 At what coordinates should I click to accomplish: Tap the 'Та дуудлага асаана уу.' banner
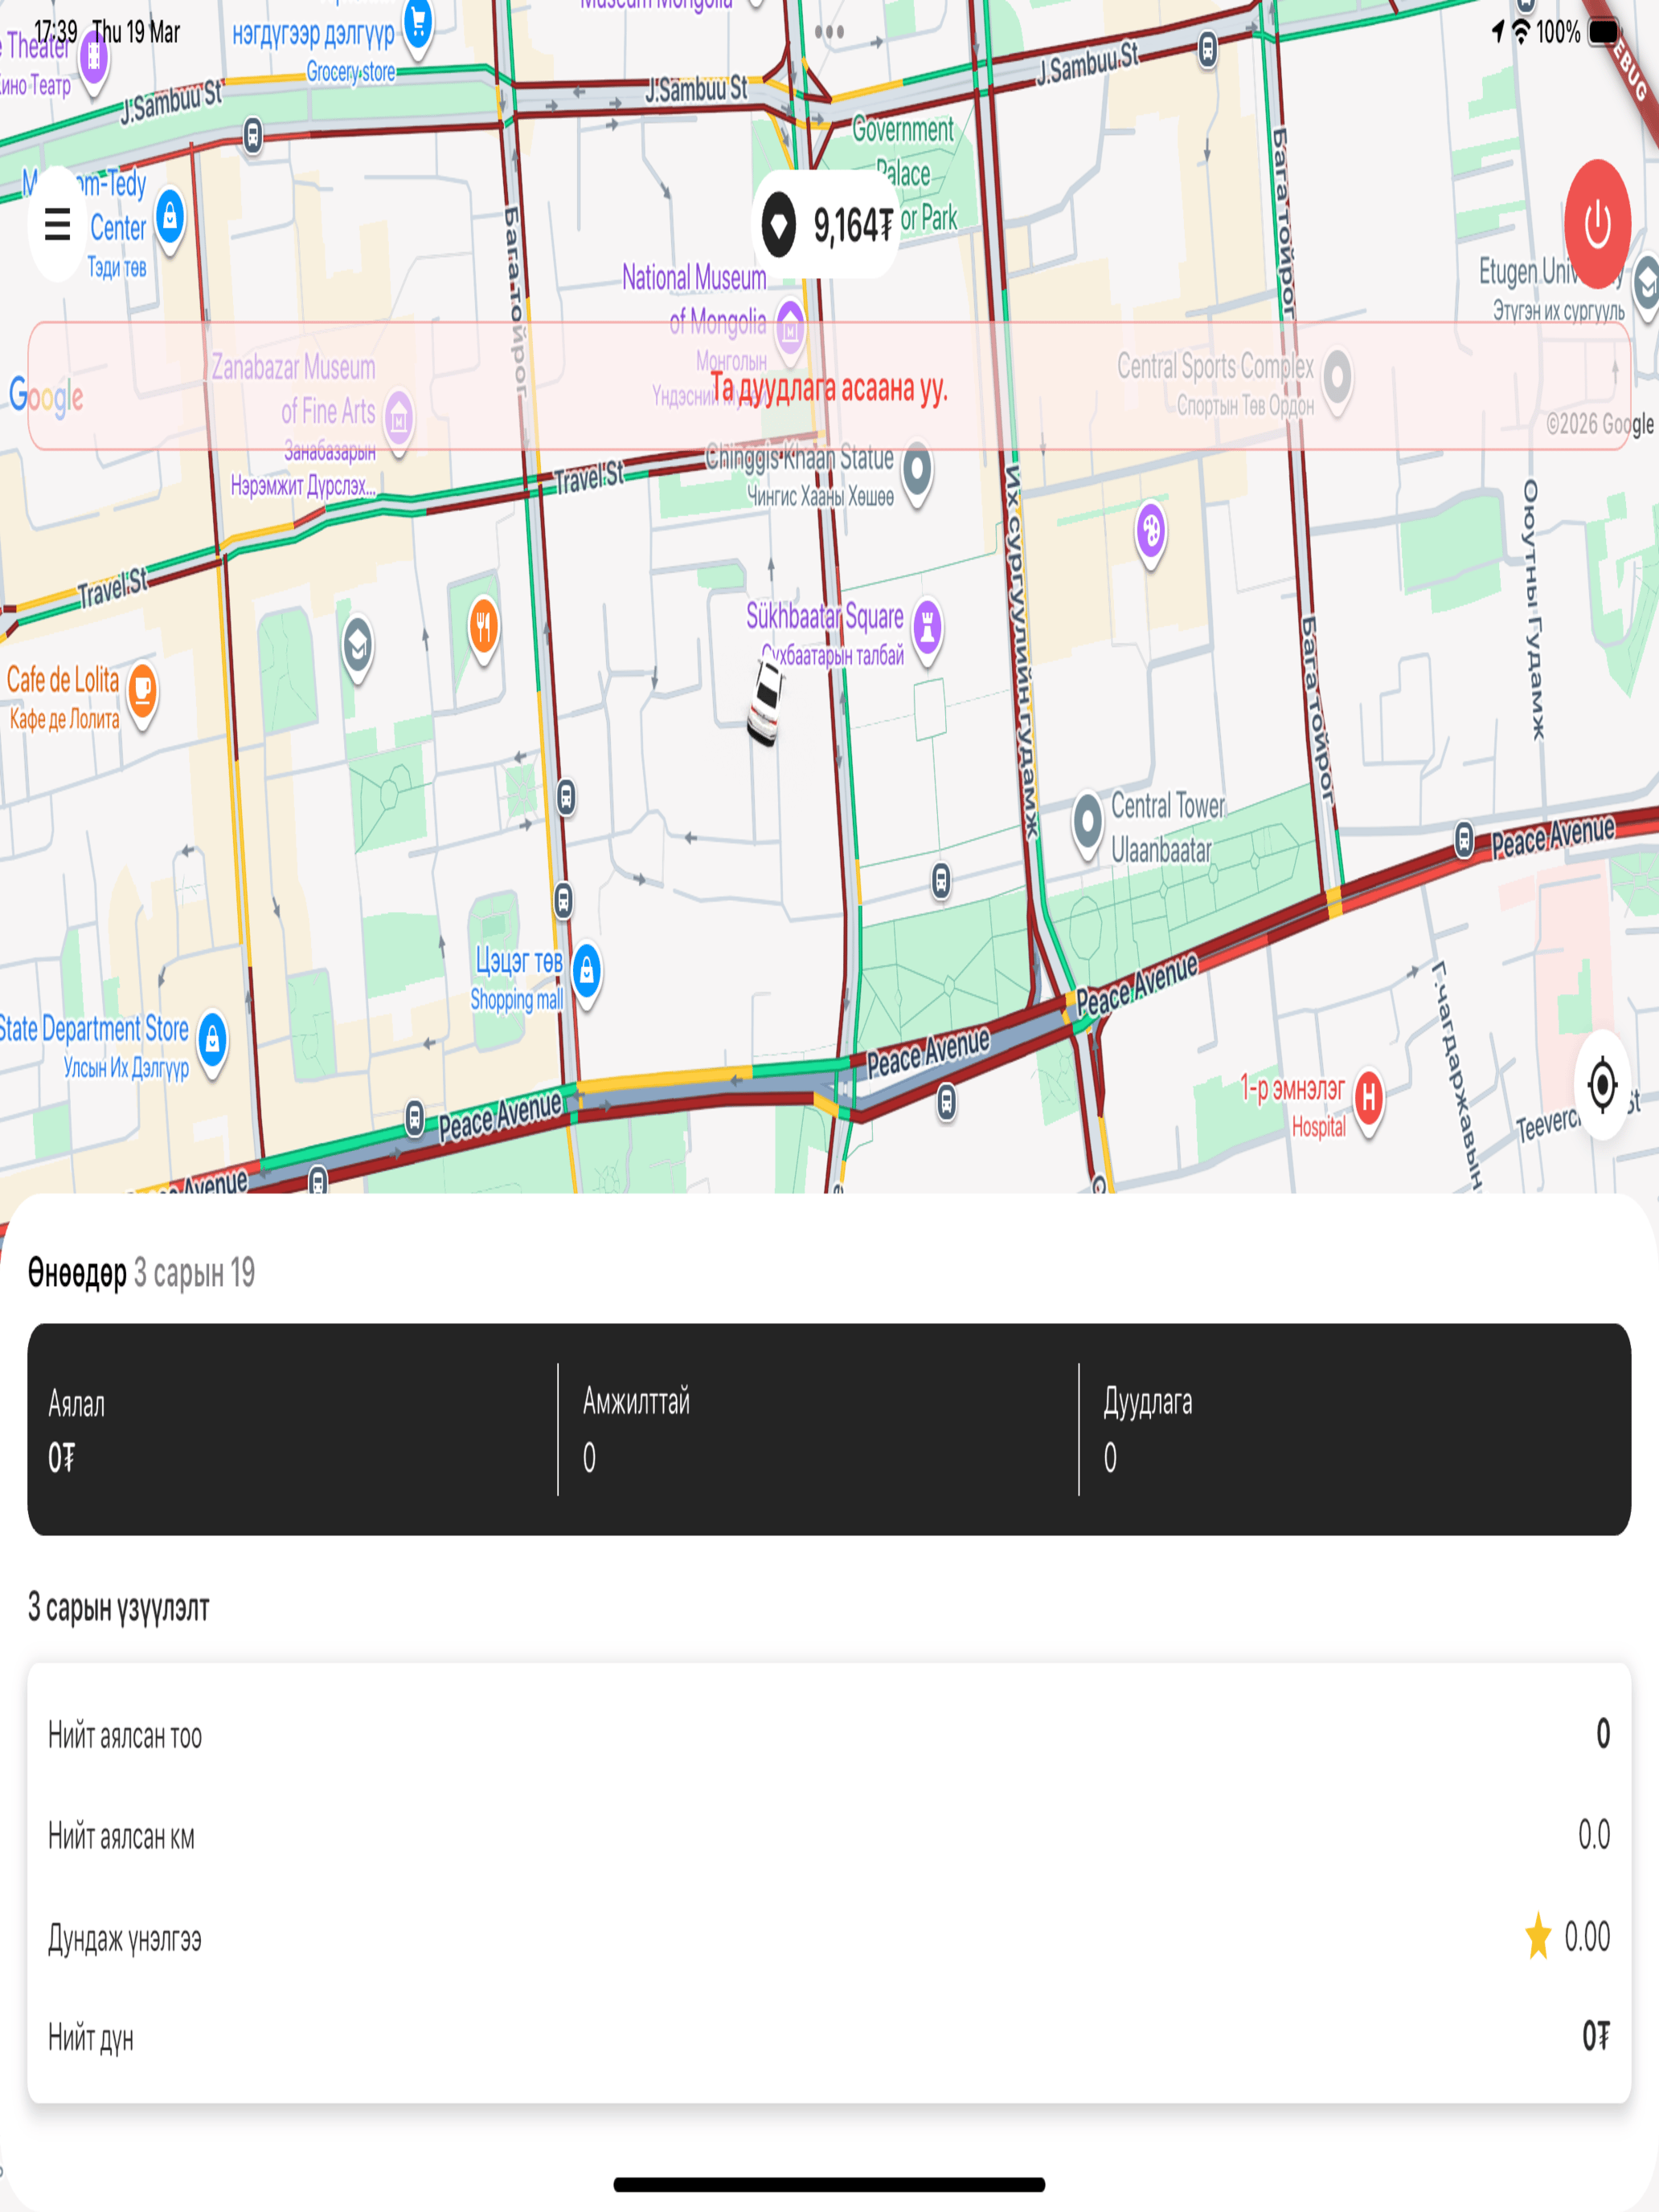pos(829,386)
